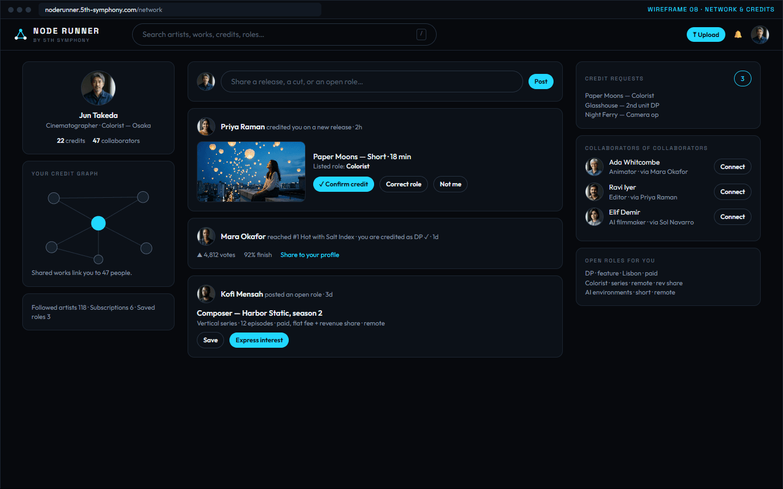Focus the search artists, works, credits field
This screenshot has height=489, width=783.
[x=284, y=34]
